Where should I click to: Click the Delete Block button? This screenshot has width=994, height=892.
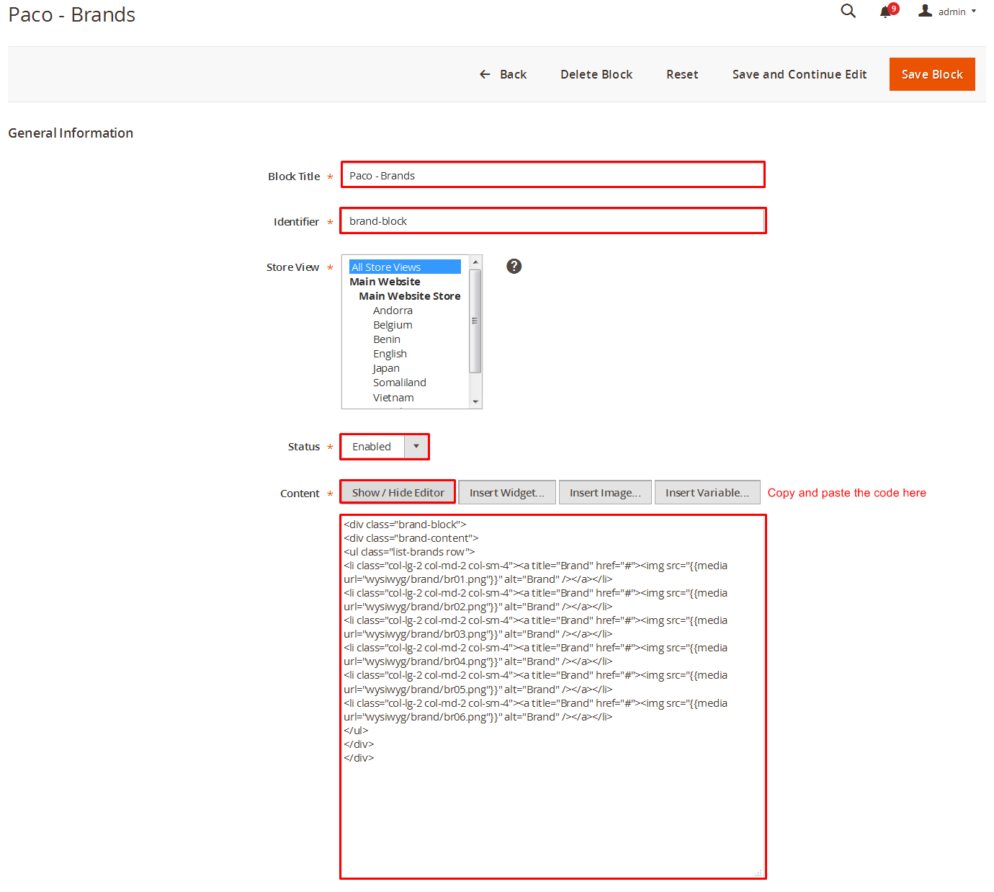[596, 74]
